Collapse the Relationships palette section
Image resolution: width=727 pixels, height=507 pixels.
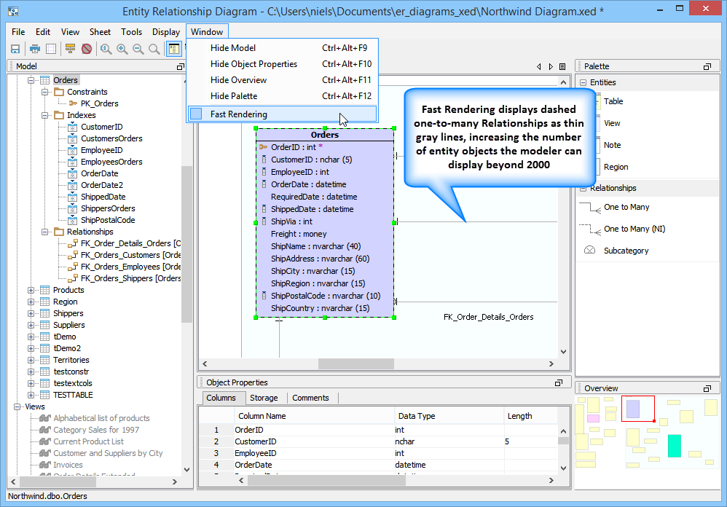pos(583,188)
